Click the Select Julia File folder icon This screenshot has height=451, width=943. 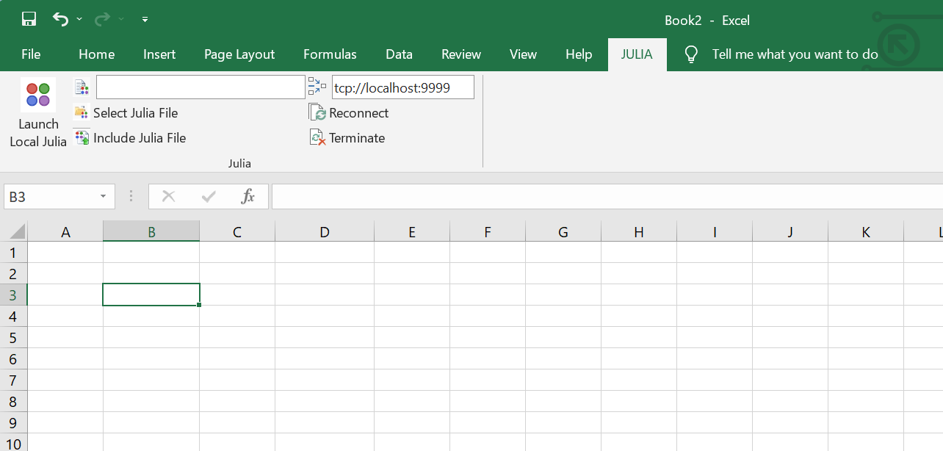(82, 112)
